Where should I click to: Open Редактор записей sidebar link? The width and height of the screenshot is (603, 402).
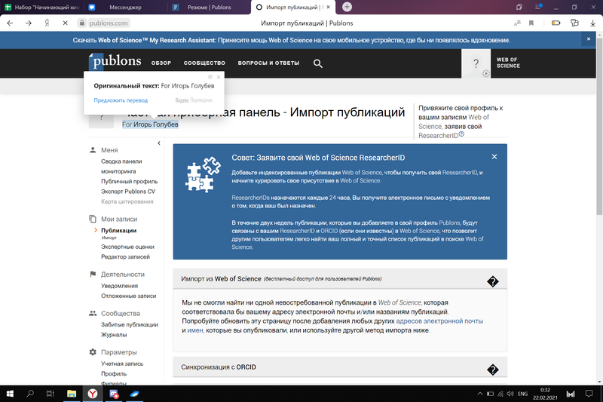[x=125, y=256]
